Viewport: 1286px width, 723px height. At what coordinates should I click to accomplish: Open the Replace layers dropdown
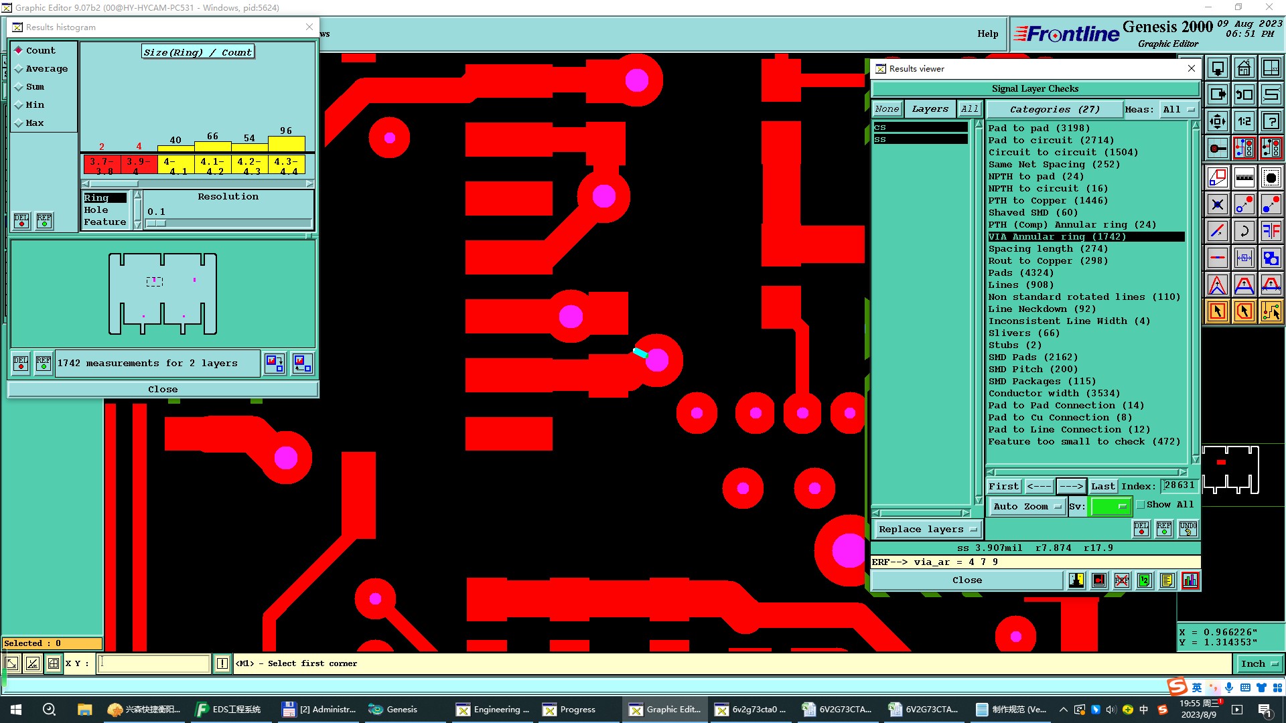pos(927,530)
